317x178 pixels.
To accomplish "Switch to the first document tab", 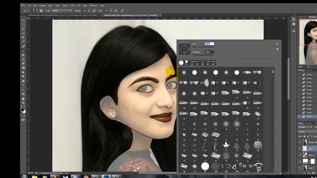I will tap(64, 15).
